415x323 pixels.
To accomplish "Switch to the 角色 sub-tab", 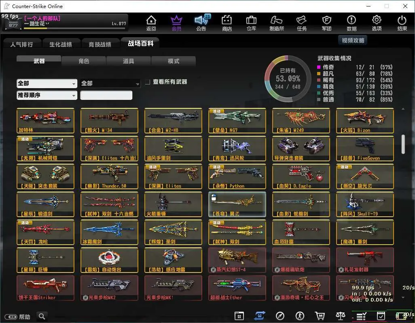I will tap(84, 61).
